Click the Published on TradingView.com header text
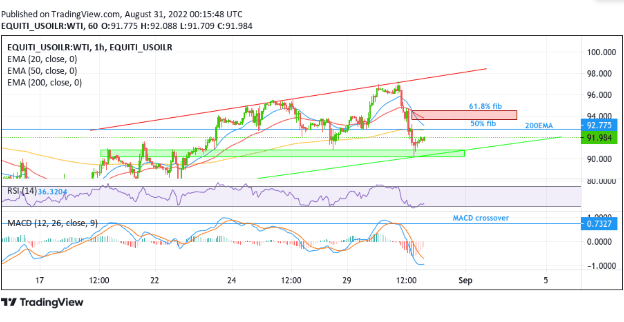The image size is (624, 322). pyautogui.click(x=122, y=14)
